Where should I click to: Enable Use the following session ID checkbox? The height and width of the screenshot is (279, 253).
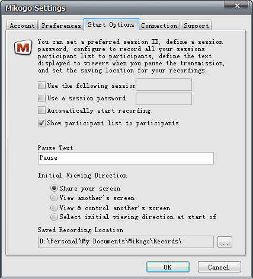click(41, 85)
